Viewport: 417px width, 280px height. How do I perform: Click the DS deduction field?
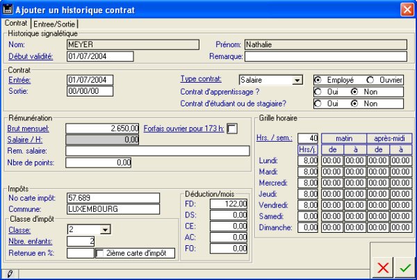pyautogui.click(x=229, y=215)
